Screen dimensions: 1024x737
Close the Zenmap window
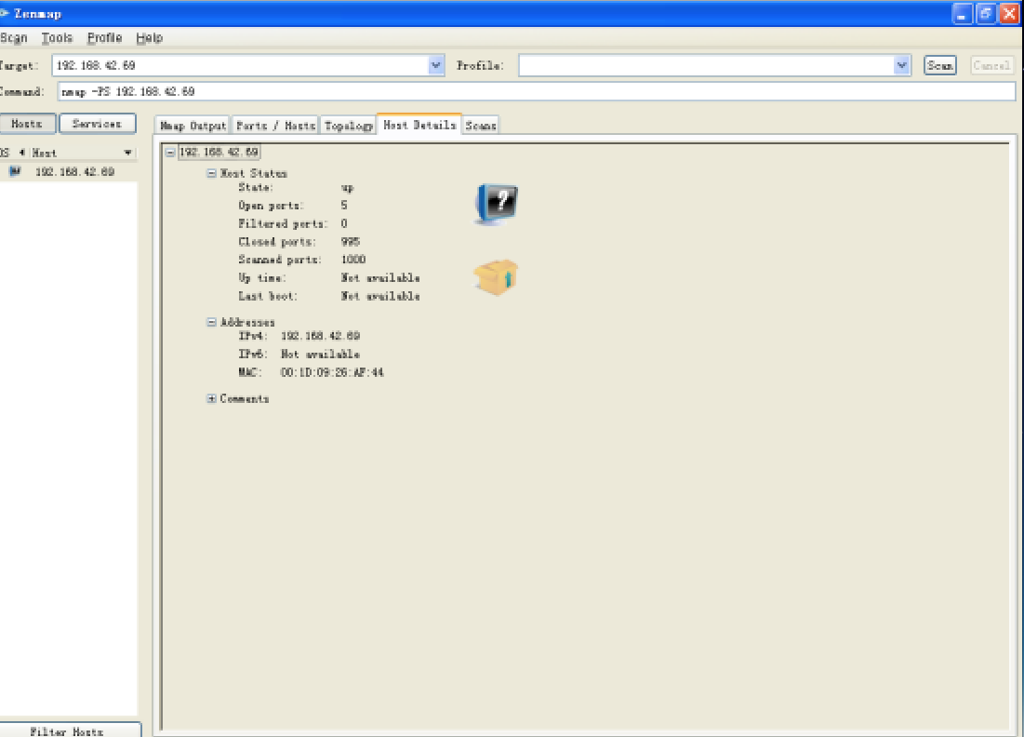tap(1009, 13)
